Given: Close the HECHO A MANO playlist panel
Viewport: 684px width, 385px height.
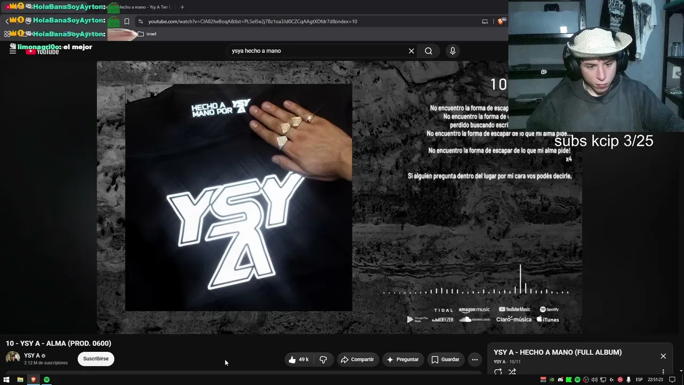Looking at the screenshot, I should [x=663, y=356].
